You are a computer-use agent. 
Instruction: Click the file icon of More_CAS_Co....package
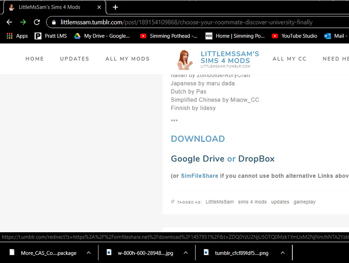point(12,252)
